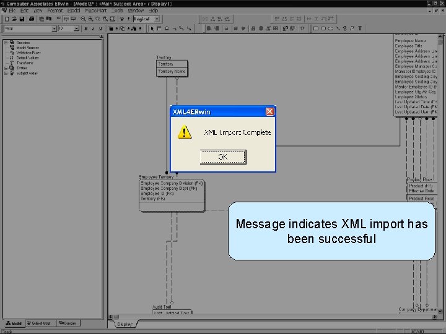Click the Print toolbar icon

click(x=32, y=19)
